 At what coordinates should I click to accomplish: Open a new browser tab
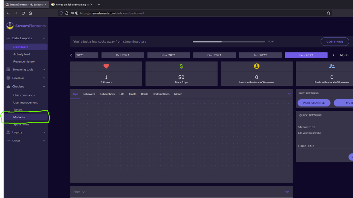99,4
